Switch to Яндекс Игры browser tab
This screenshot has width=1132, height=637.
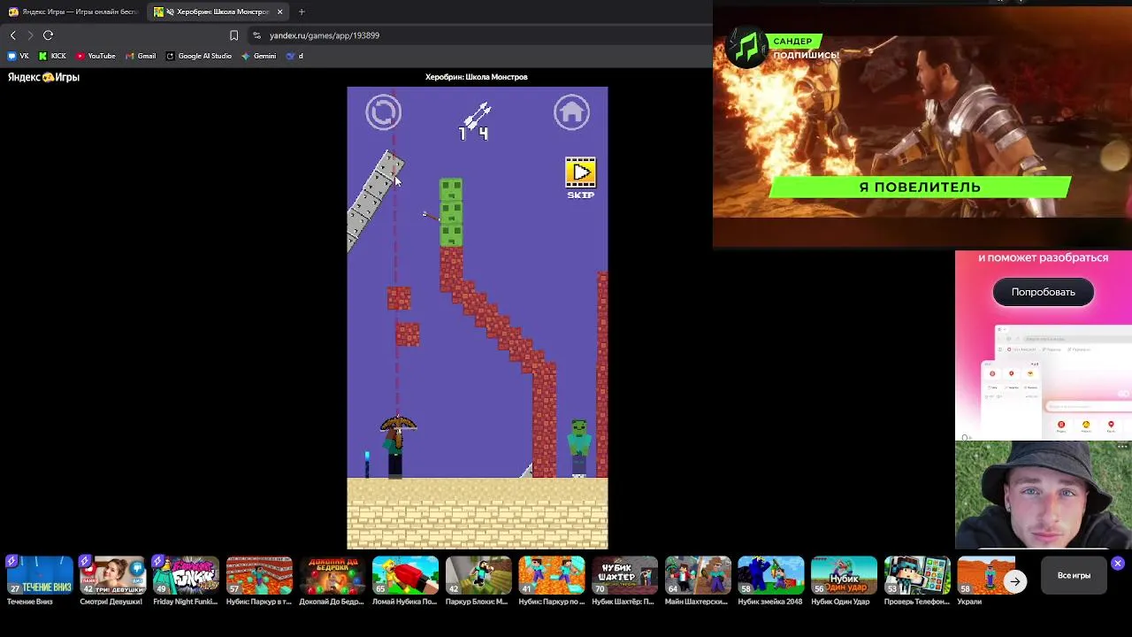pyautogui.click(x=73, y=12)
